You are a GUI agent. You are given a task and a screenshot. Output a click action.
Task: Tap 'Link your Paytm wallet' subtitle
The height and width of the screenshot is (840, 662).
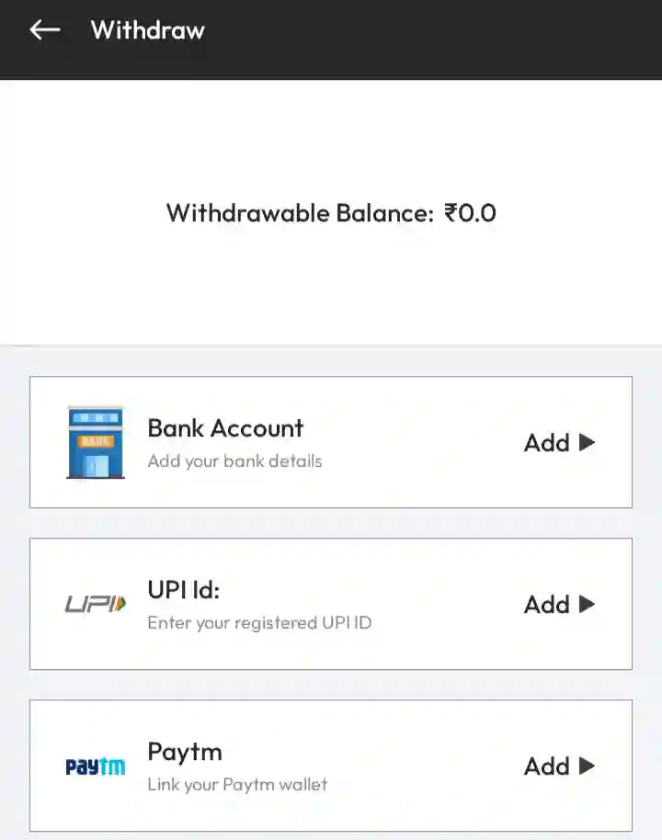tap(237, 785)
